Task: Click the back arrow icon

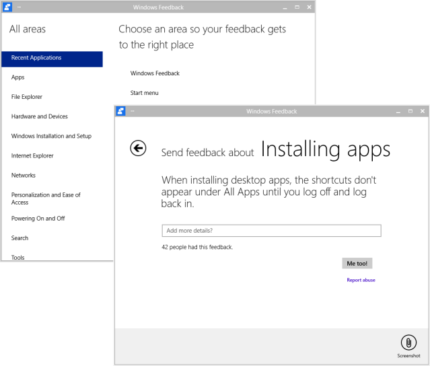Action: pyautogui.click(x=138, y=148)
